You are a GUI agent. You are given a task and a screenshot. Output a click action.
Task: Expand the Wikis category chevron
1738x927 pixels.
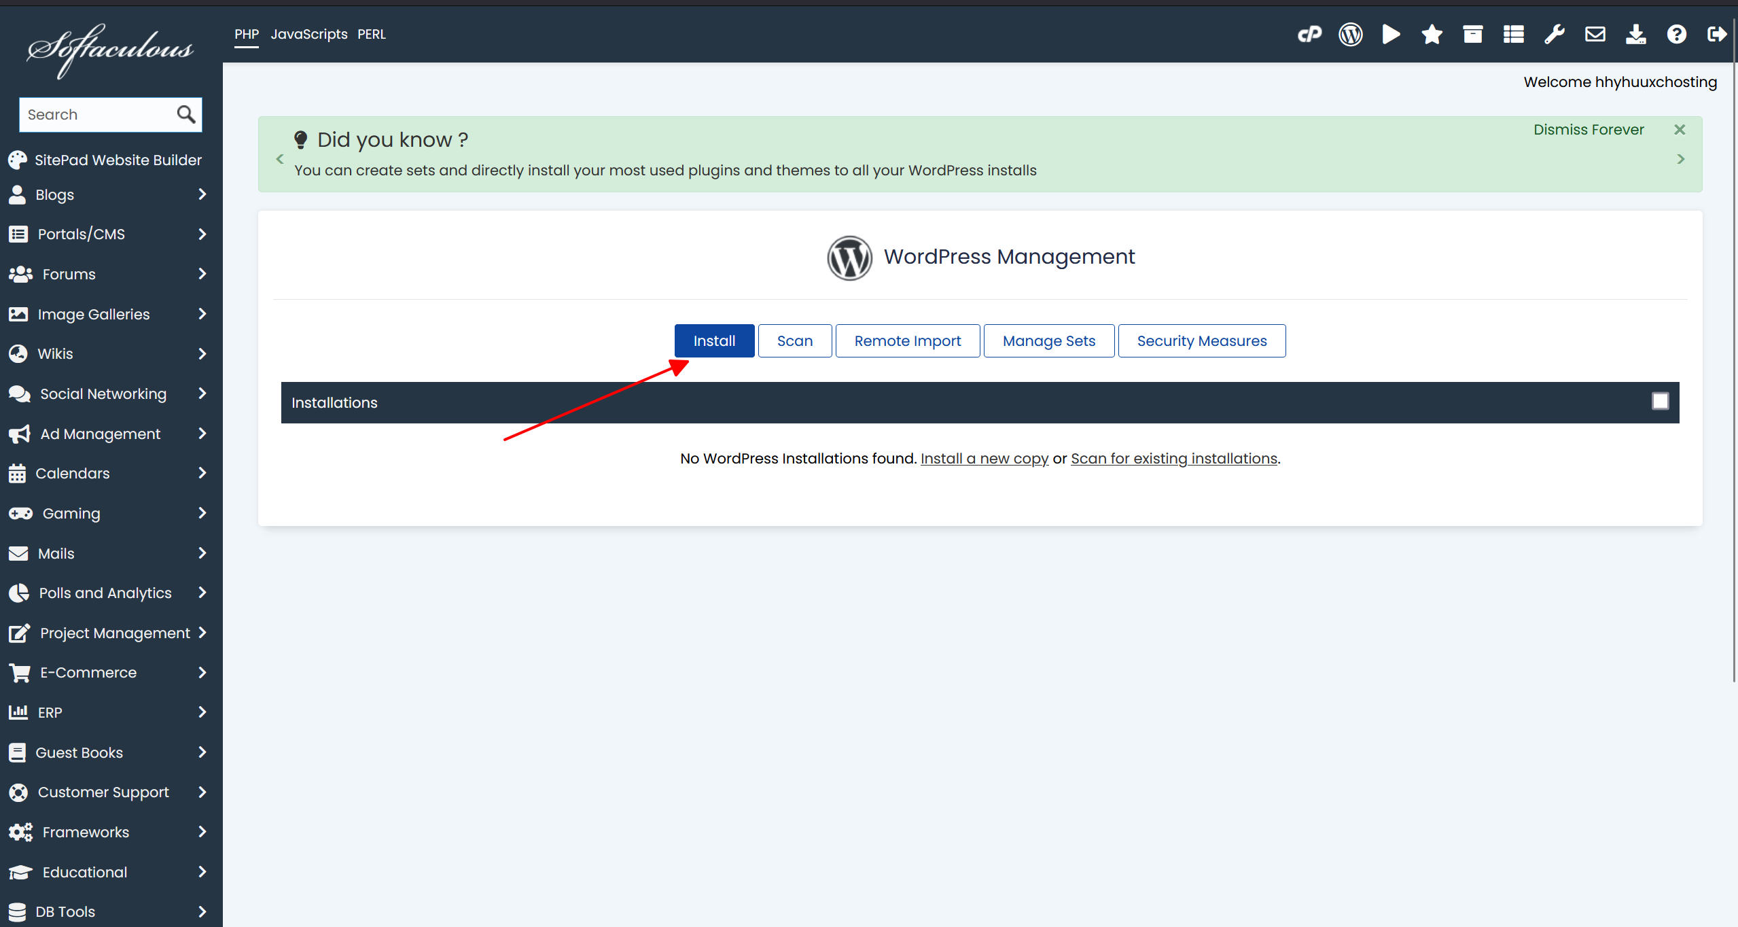point(202,354)
